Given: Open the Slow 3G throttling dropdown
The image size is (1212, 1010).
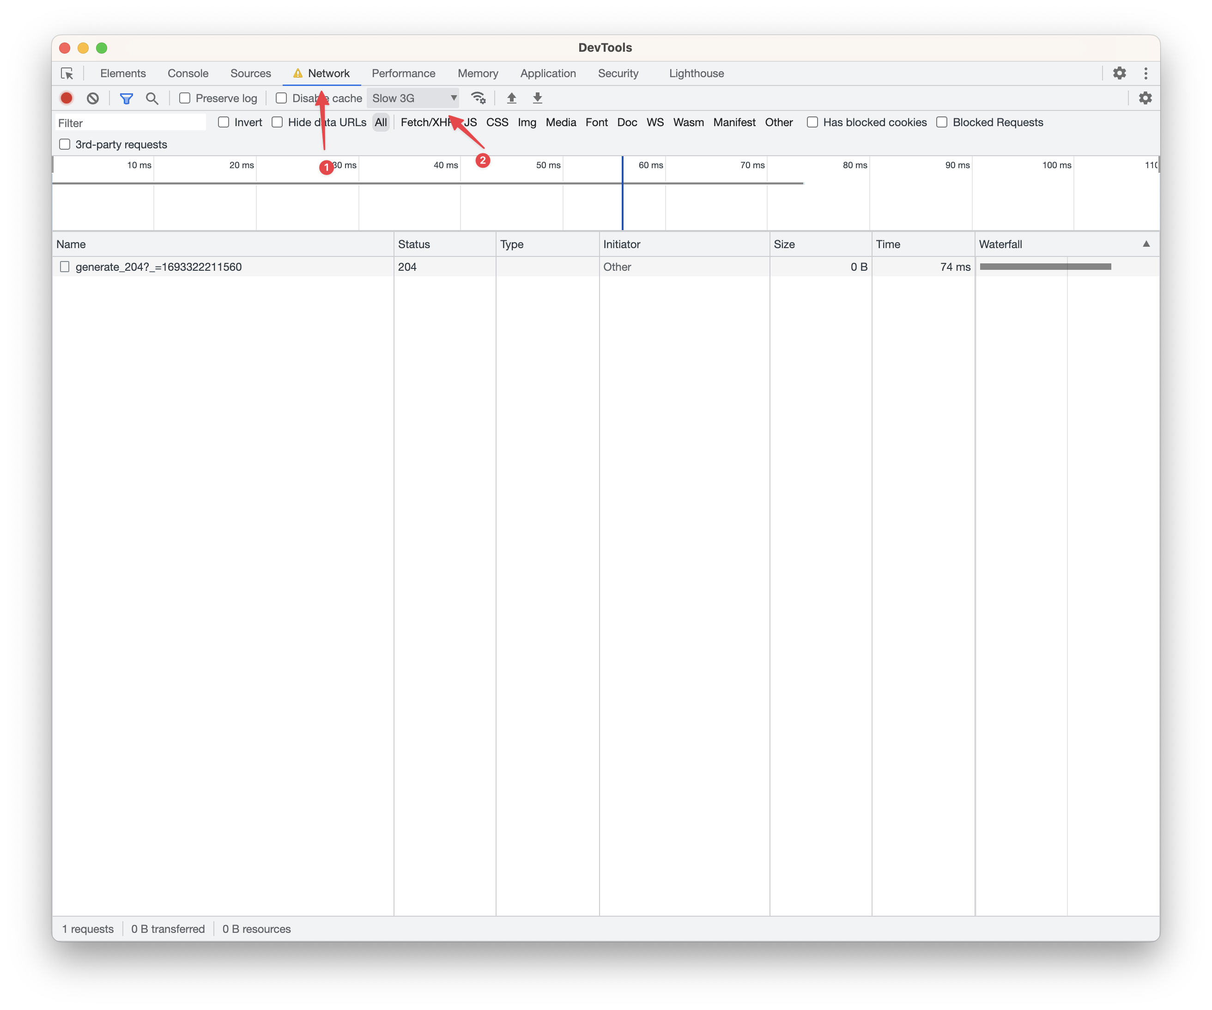Looking at the screenshot, I should tap(413, 98).
